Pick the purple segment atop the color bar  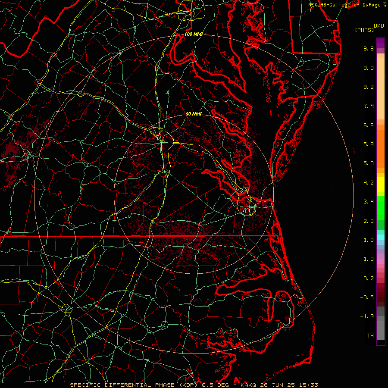(x=381, y=43)
